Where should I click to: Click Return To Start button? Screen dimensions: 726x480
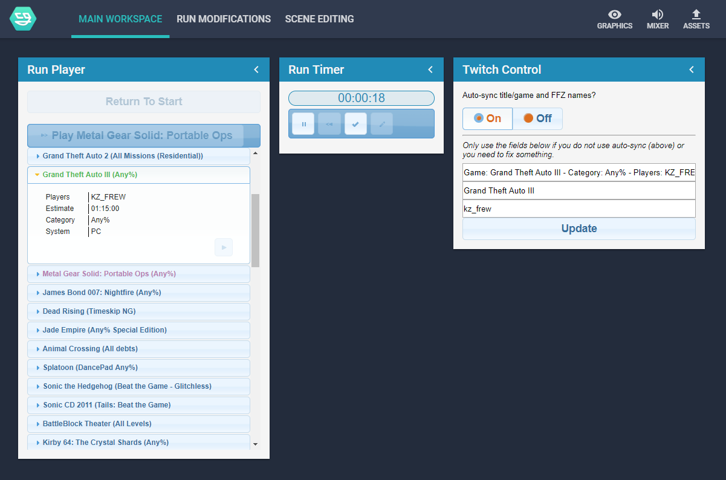point(144,102)
